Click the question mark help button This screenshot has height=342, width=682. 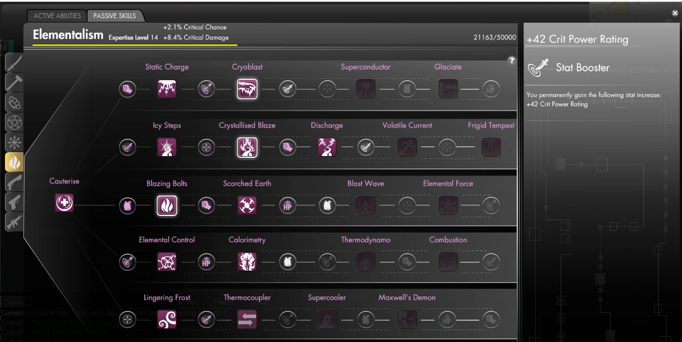(511, 60)
